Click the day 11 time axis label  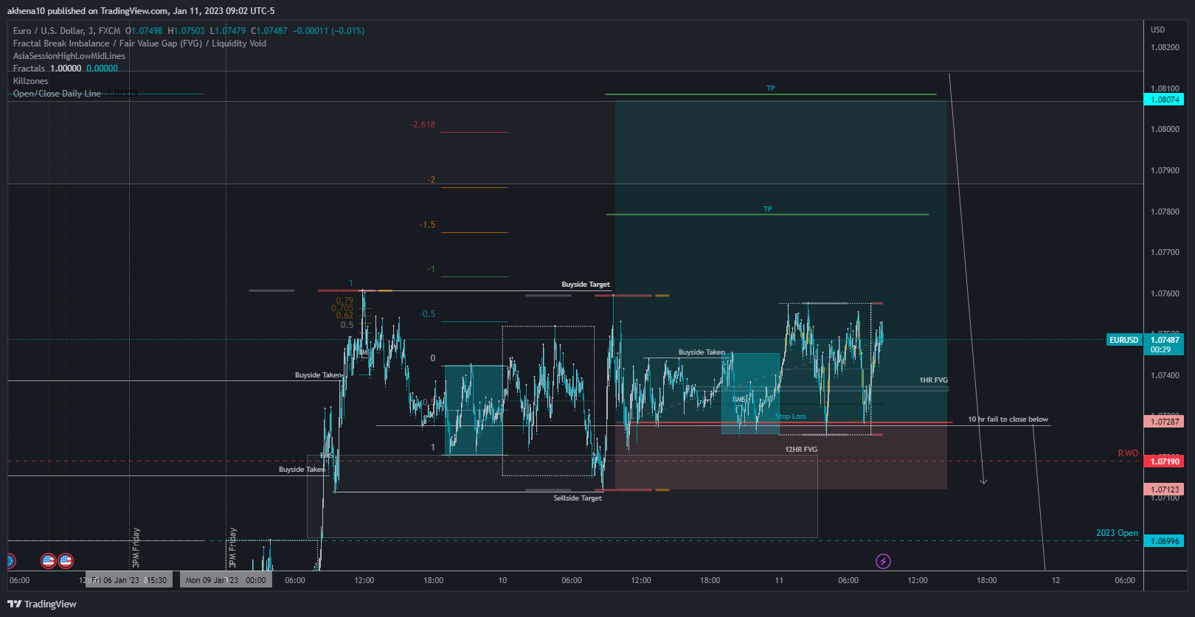point(779,580)
